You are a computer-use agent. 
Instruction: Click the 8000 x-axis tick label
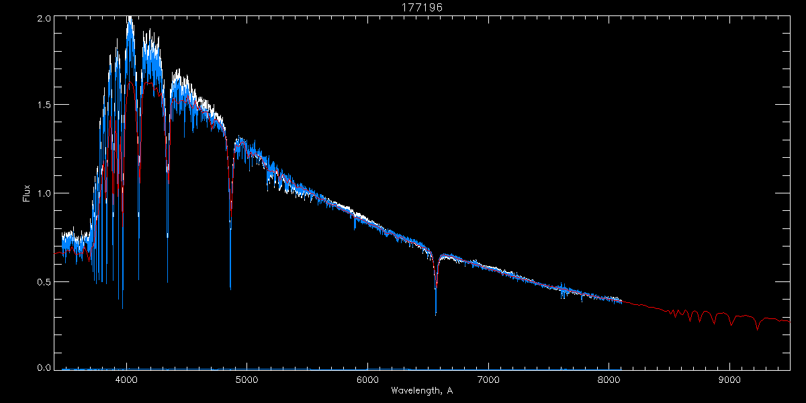[609, 379]
